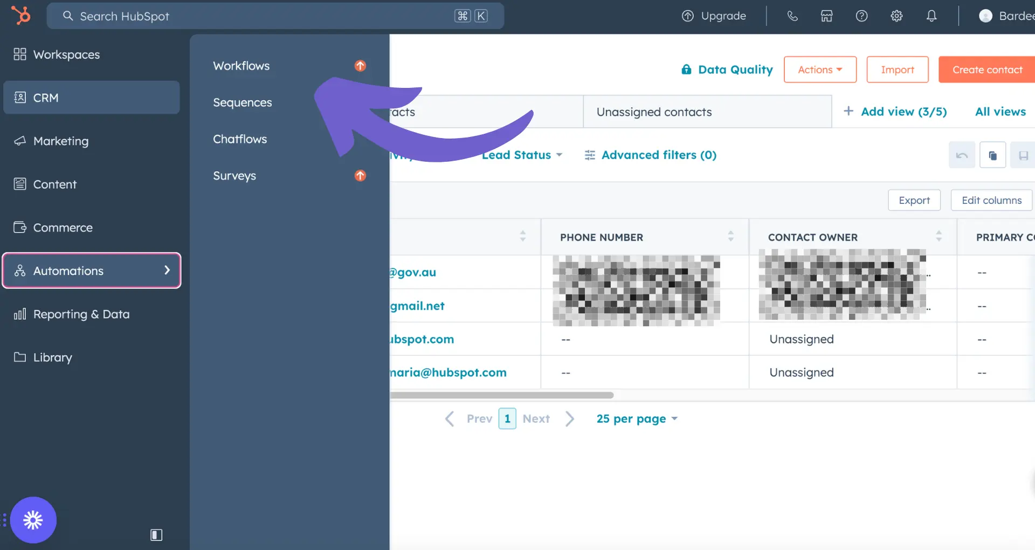
Task: Click the Data Quality lock icon
Action: (x=686, y=70)
